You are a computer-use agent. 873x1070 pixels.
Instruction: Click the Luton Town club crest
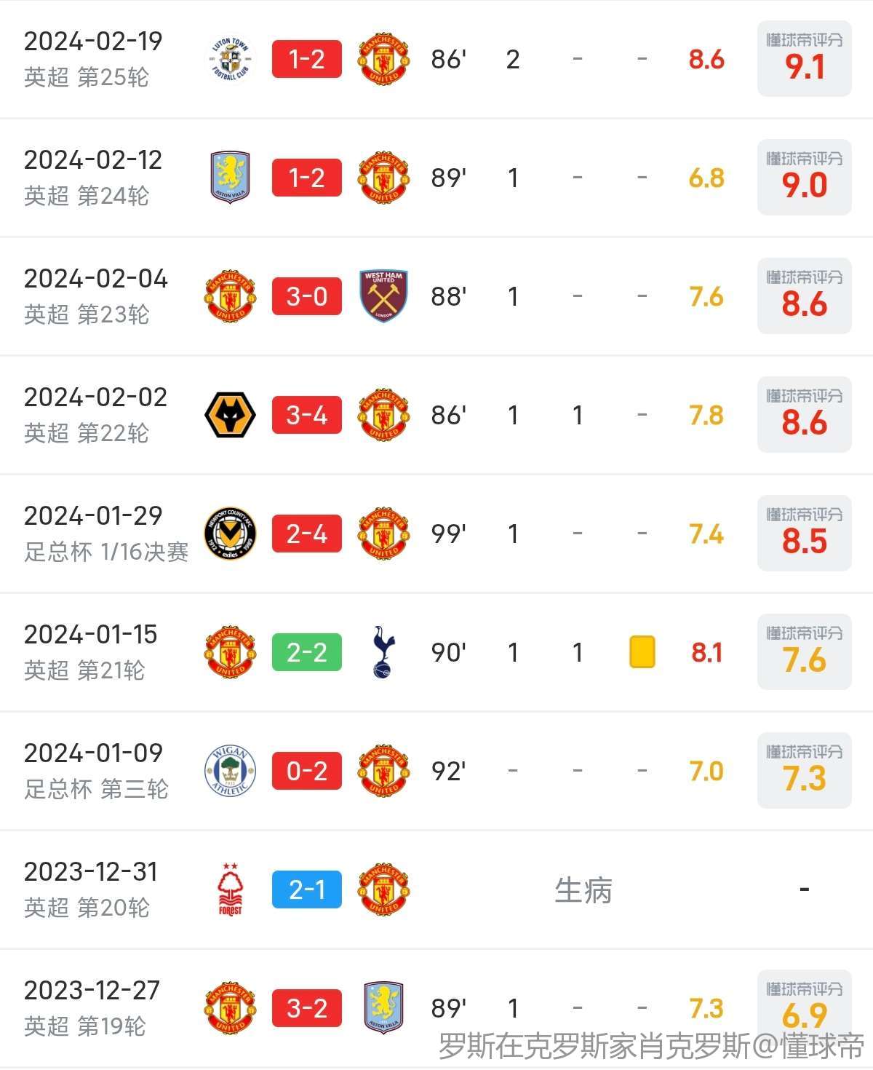pyautogui.click(x=230, y=59)
